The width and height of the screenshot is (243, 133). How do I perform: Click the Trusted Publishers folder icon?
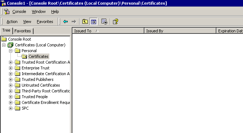coord(17,79)
